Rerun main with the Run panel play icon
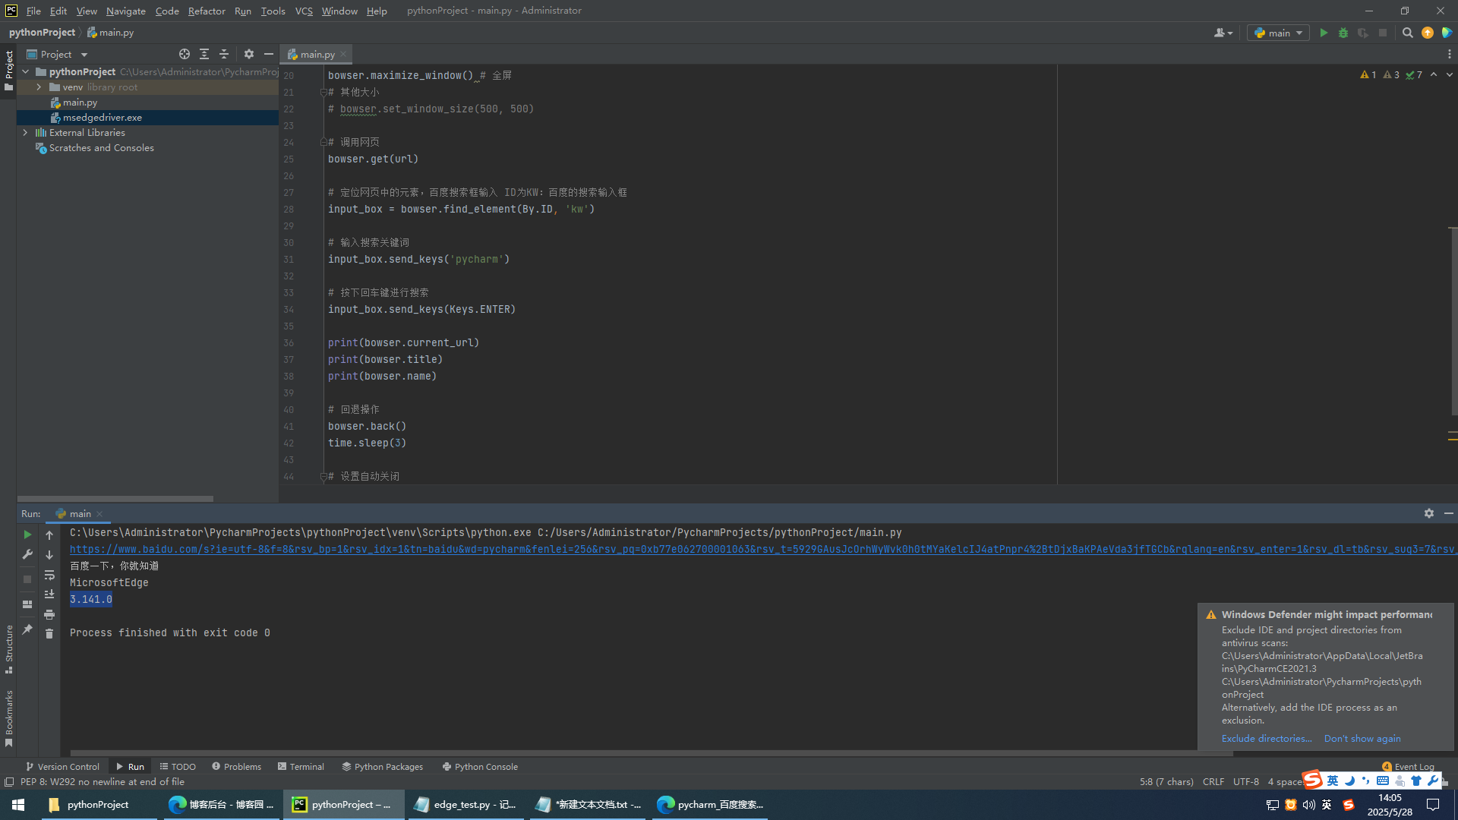The image size is (1458, 820). point(27,535)
